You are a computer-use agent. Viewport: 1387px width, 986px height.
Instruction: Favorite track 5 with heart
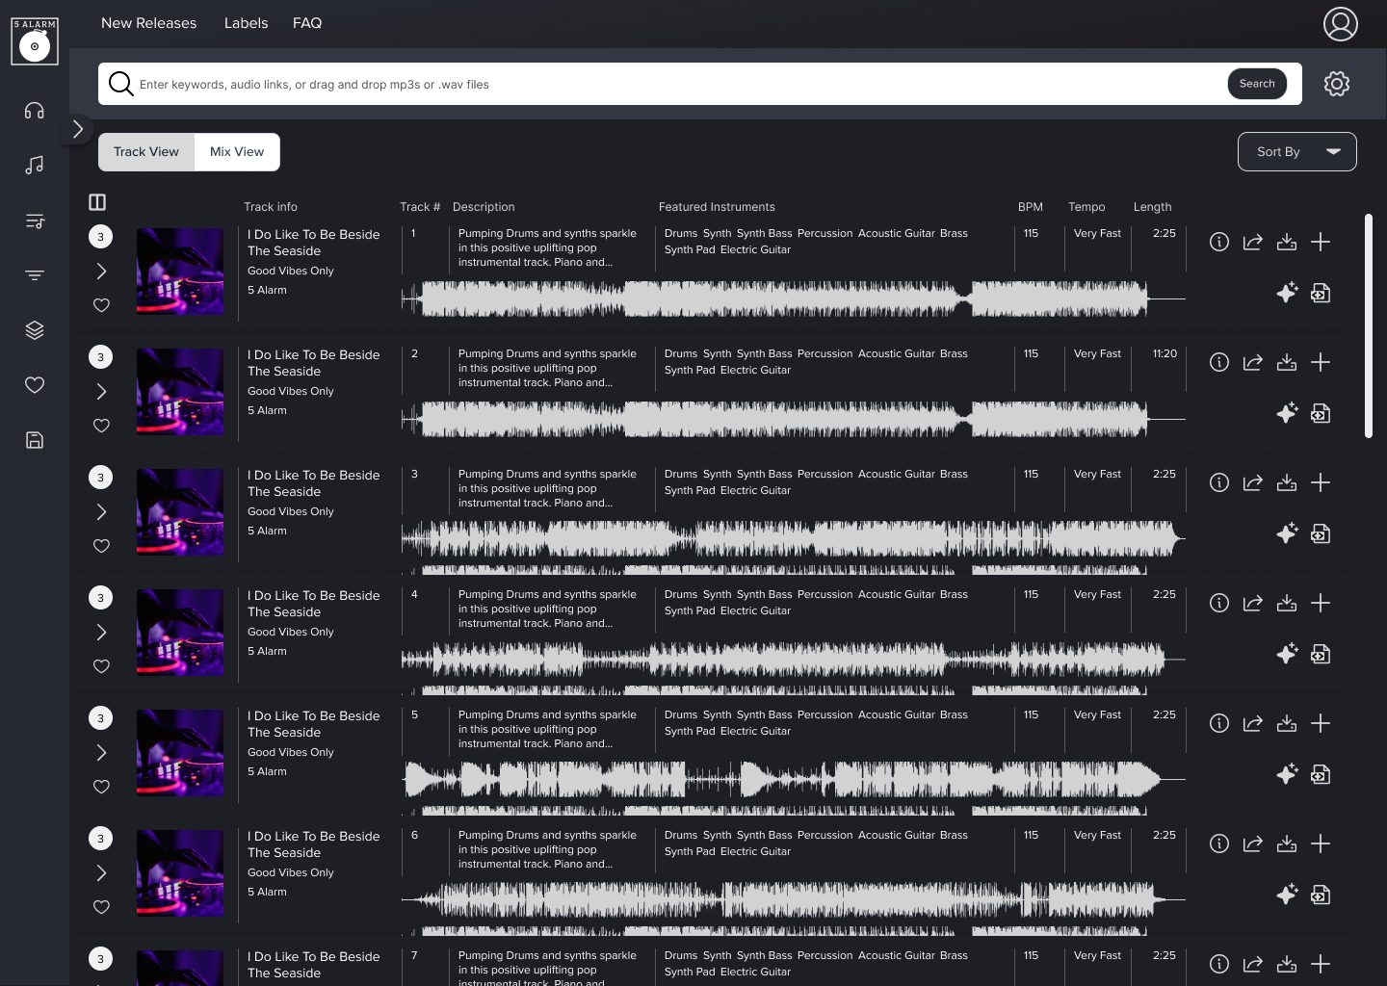click(x=101, y=787)
